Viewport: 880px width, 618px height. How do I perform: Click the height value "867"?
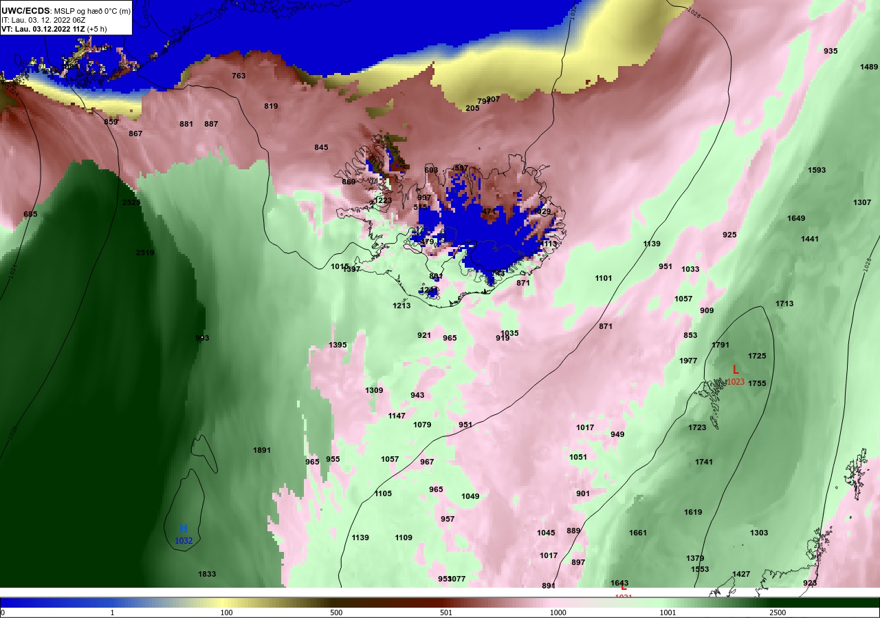(x=135, y=134)
